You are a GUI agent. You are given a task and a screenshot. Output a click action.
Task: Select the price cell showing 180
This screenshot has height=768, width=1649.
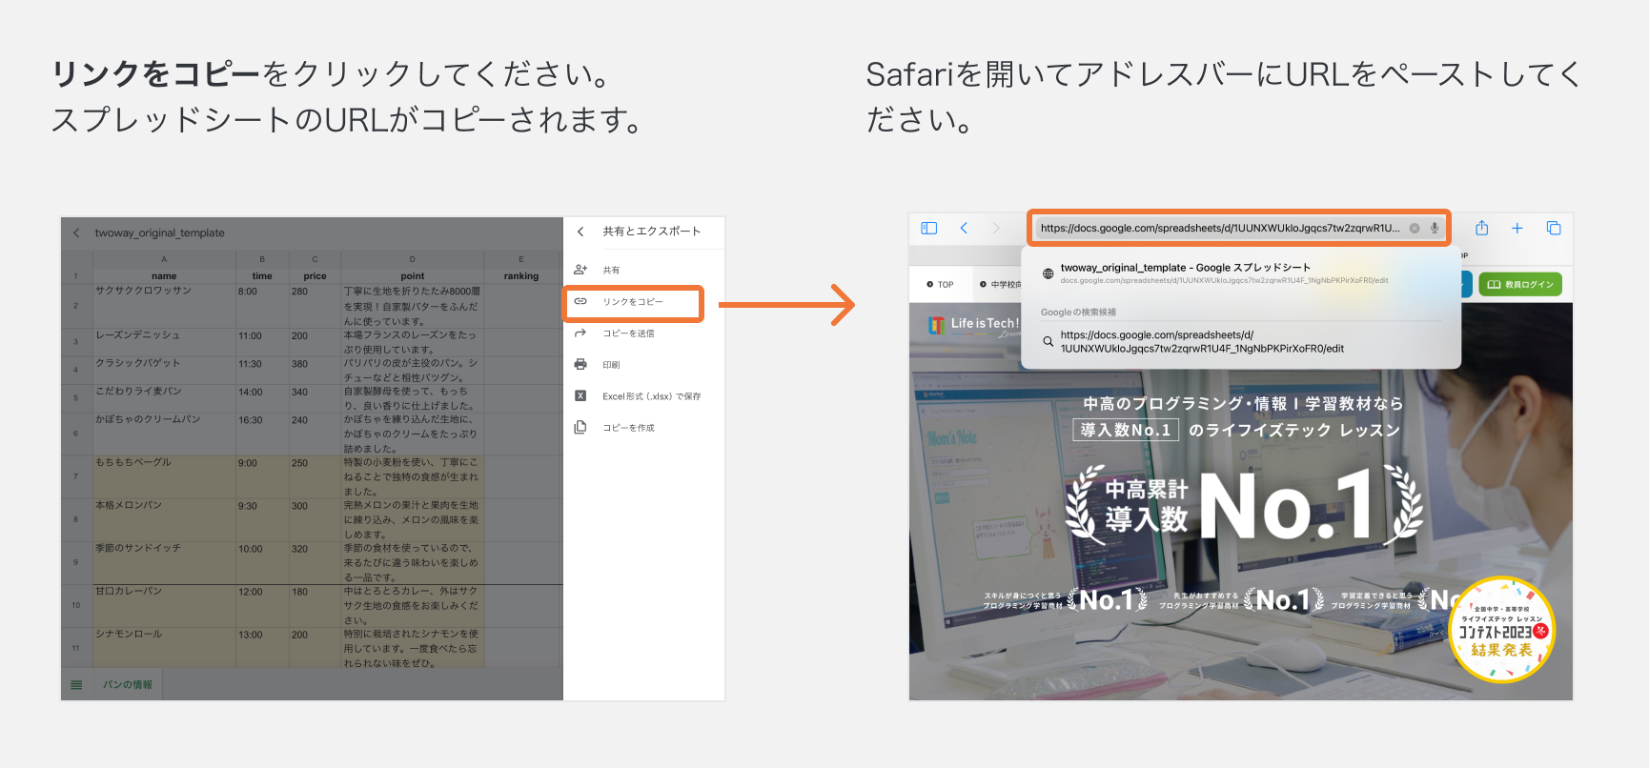tap(315, 605)
